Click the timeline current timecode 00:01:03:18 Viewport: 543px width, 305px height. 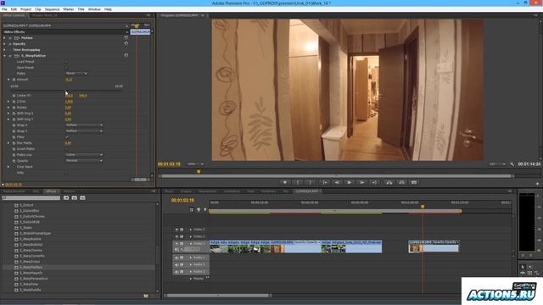tap(182, 200)
